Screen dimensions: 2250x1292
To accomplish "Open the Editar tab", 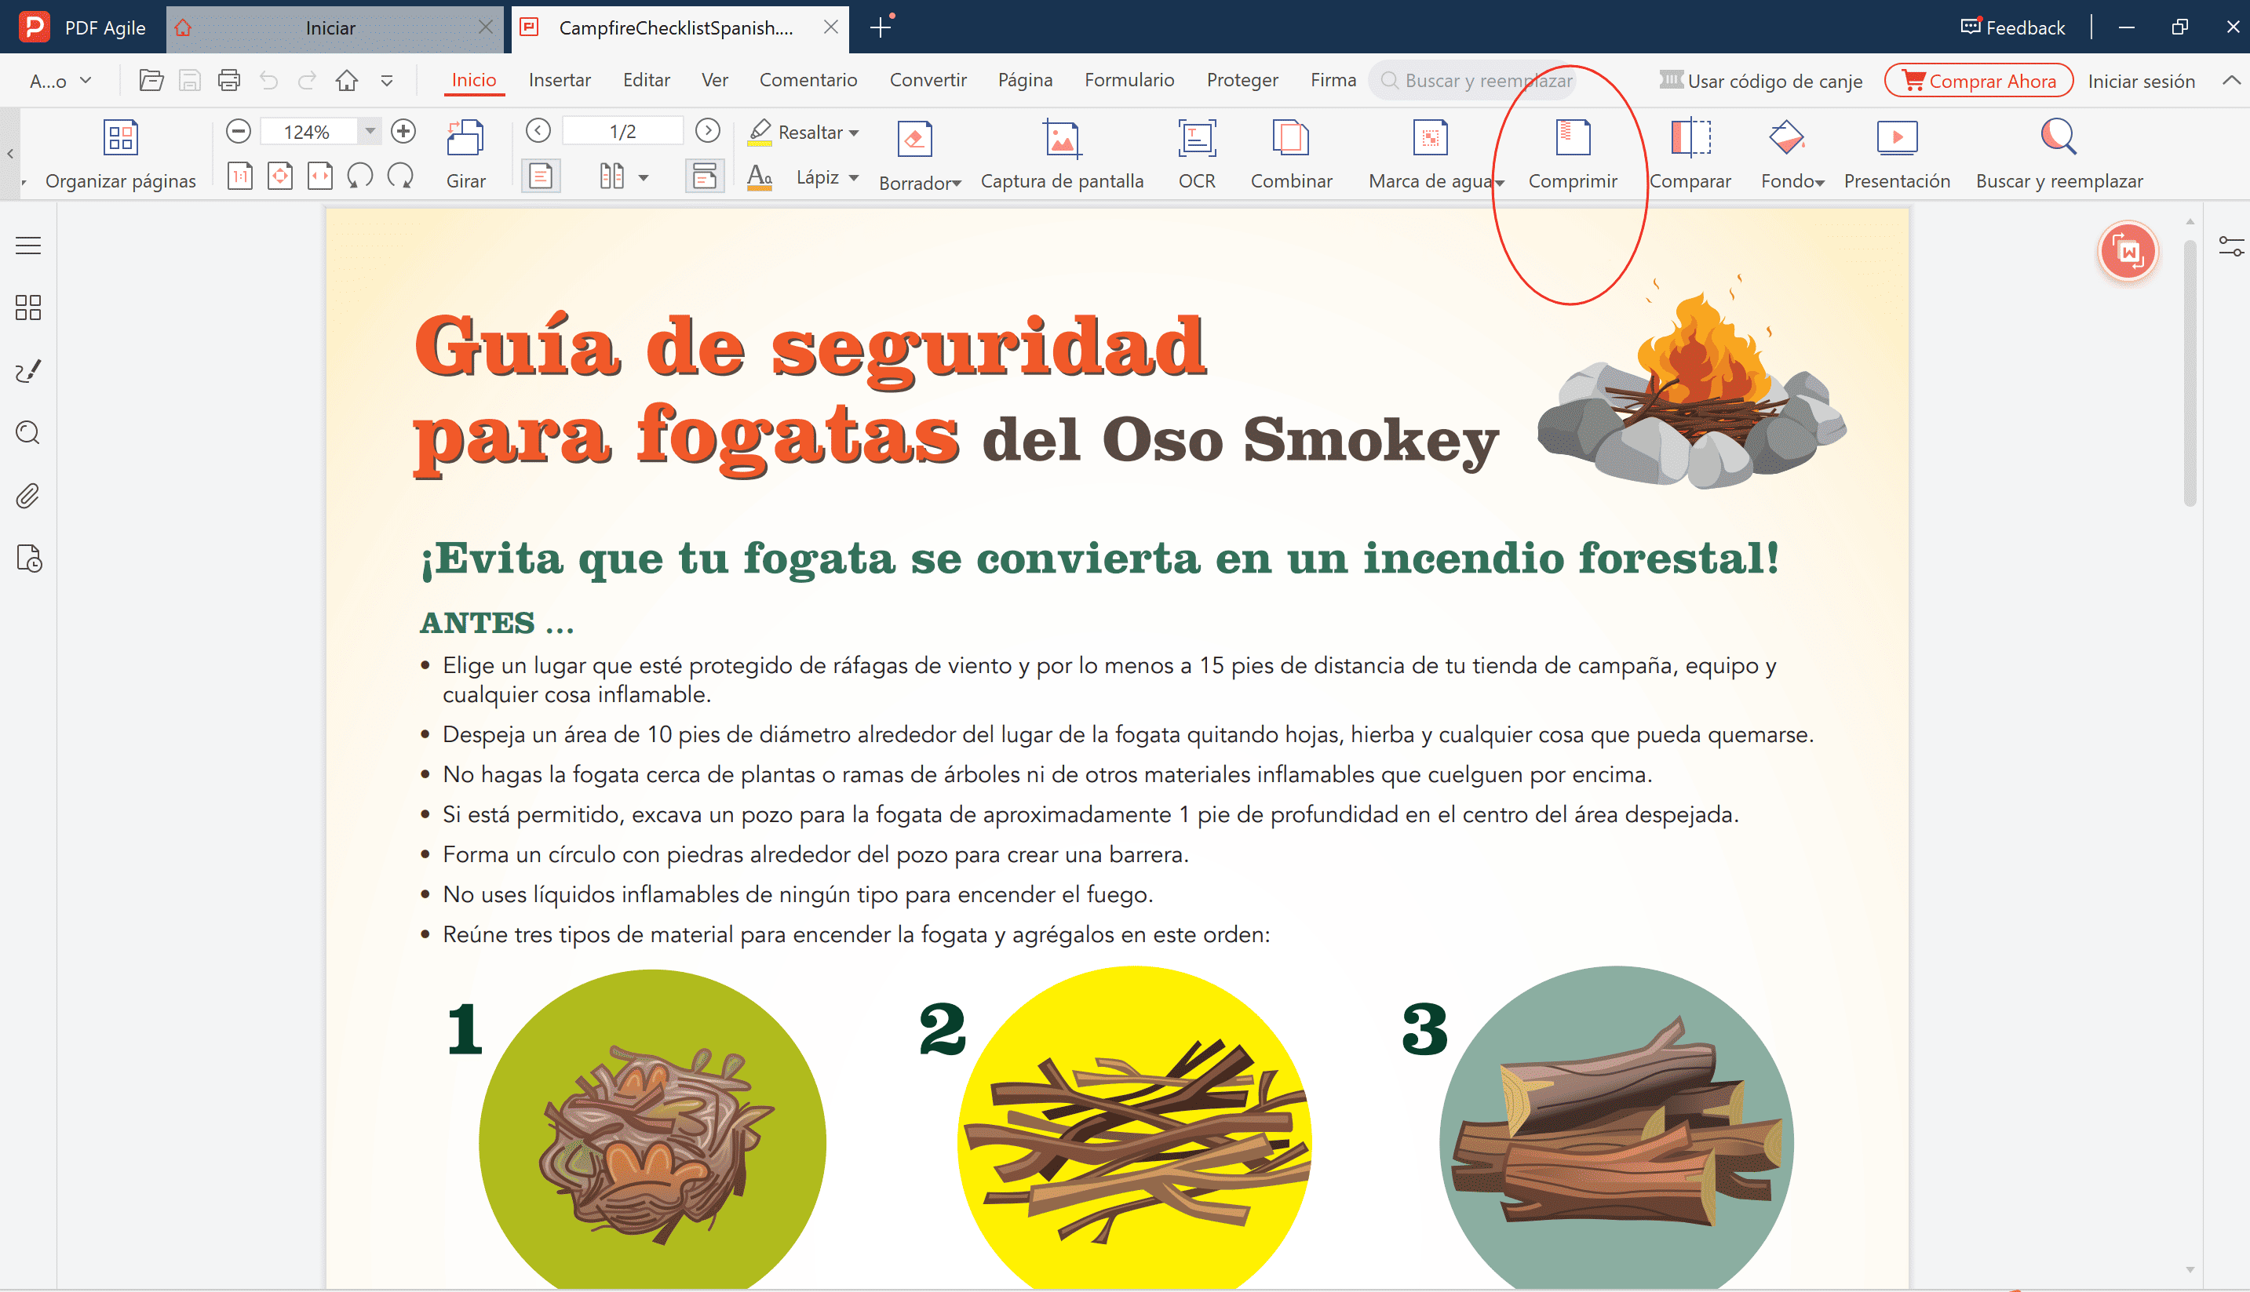I will tap(646, 80).
